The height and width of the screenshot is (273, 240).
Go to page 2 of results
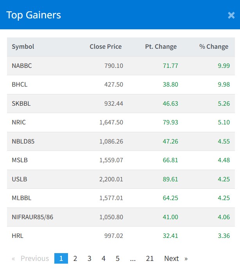pyautogui.click(x=75, y=259)
